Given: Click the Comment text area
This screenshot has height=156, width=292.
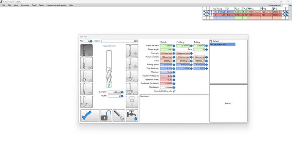Looking at the screenshot, I should coord(174,108).
